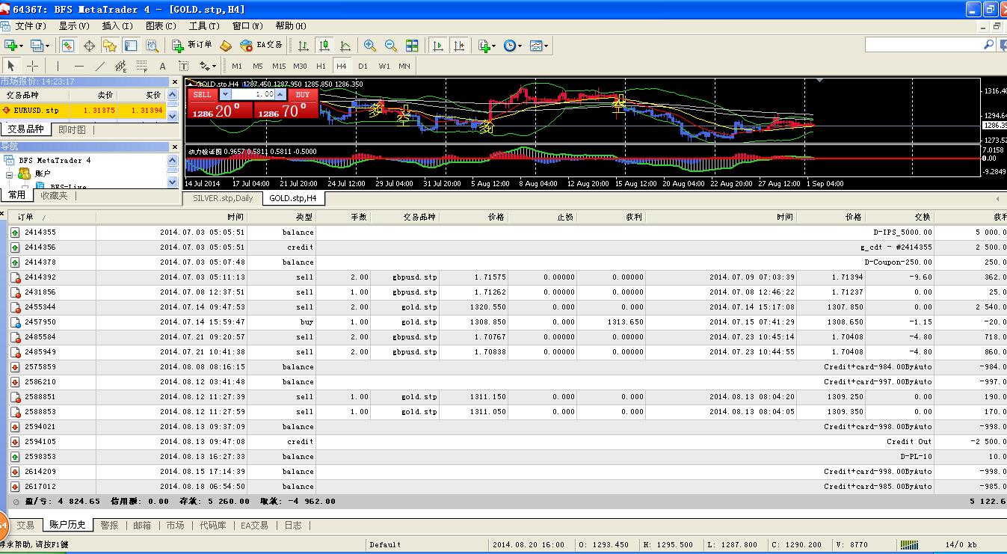Toggle the Market Watch window icon
Viewport: 1007px width, 554px height.
pos(68,46)
